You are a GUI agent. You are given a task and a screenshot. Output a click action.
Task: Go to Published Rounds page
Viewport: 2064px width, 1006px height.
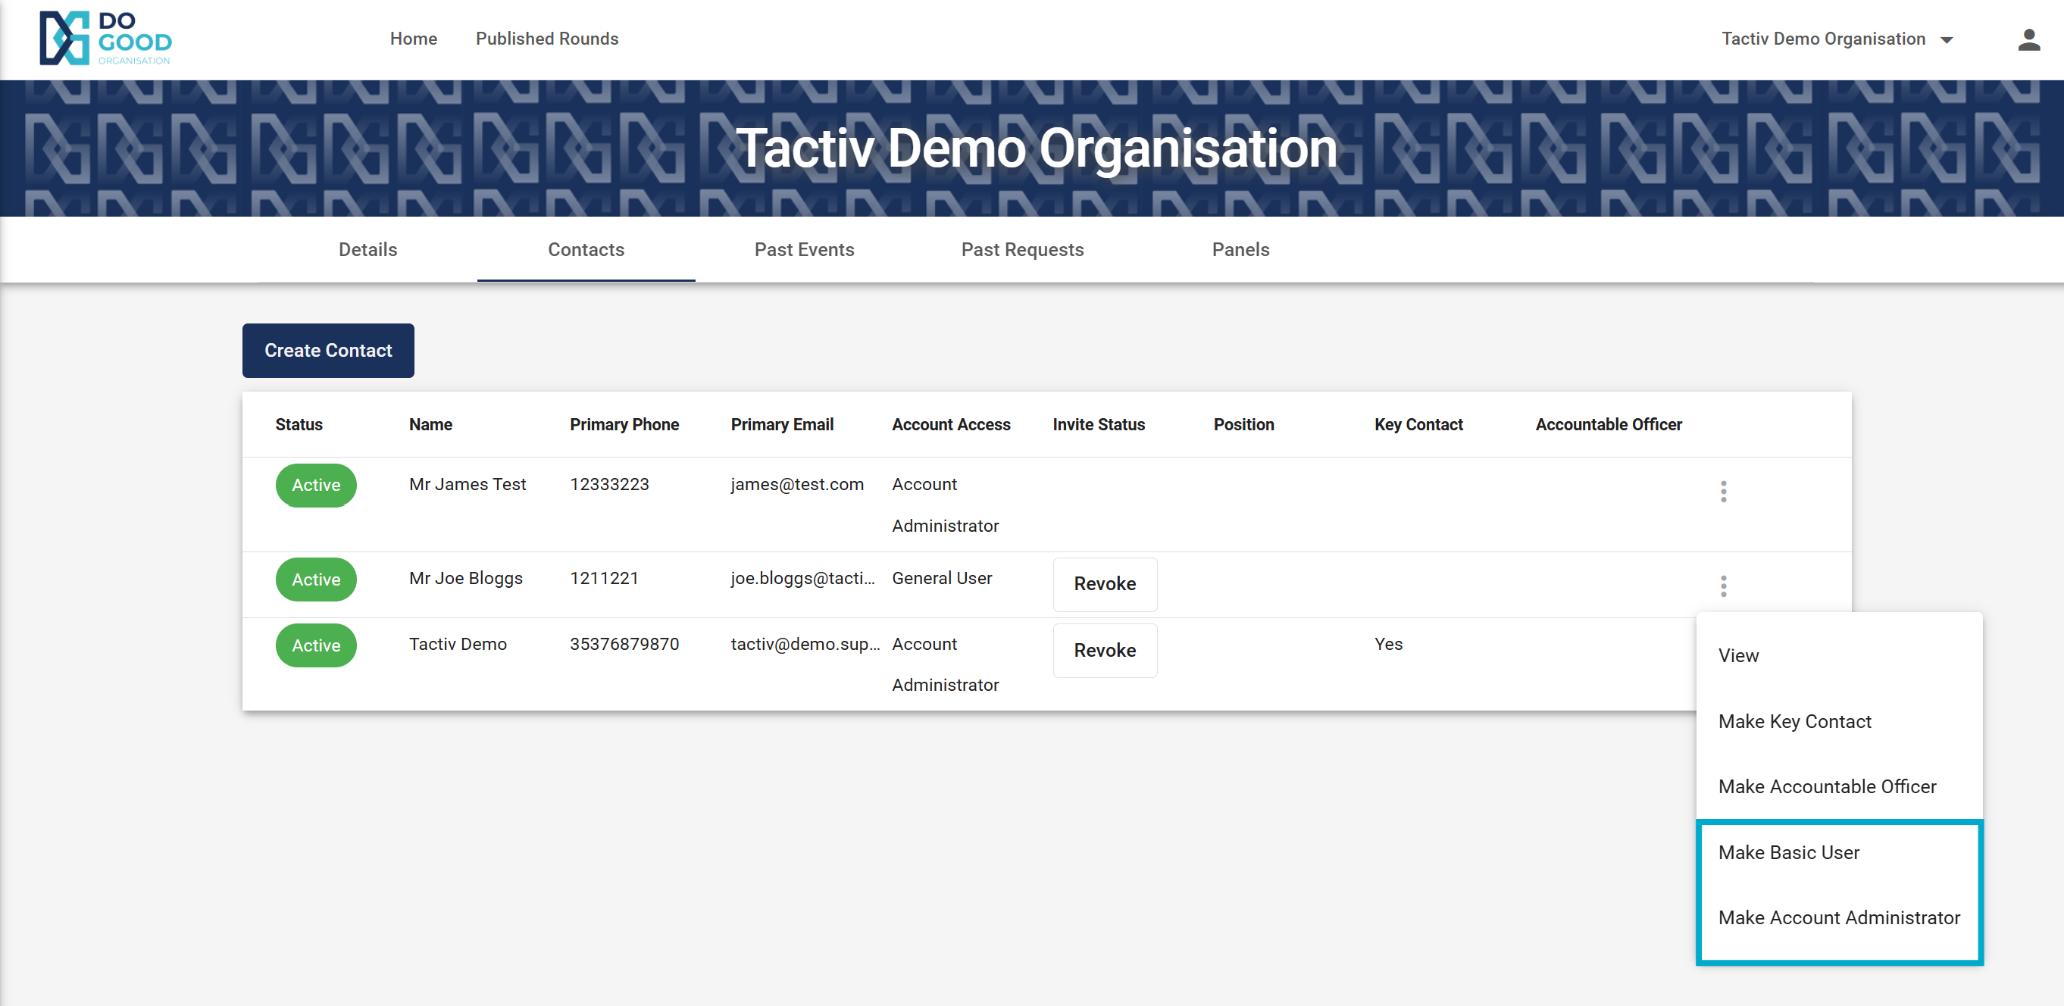click(x=546, y=39)
